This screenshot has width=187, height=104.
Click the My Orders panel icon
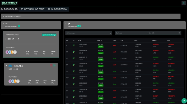click(x=69, y=24)
